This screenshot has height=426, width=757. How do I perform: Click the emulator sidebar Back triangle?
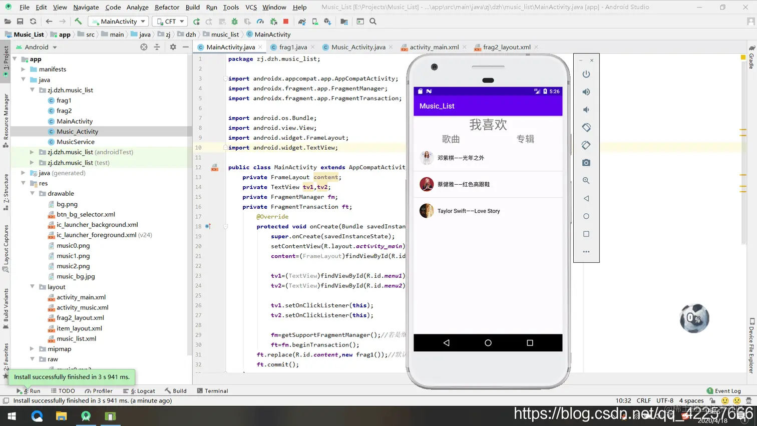(586, 198)
